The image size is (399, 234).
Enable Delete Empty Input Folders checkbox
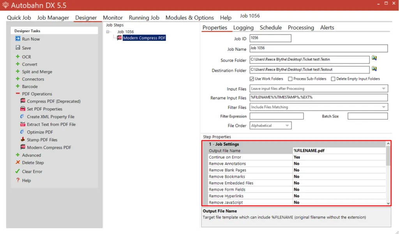[333, 79]
